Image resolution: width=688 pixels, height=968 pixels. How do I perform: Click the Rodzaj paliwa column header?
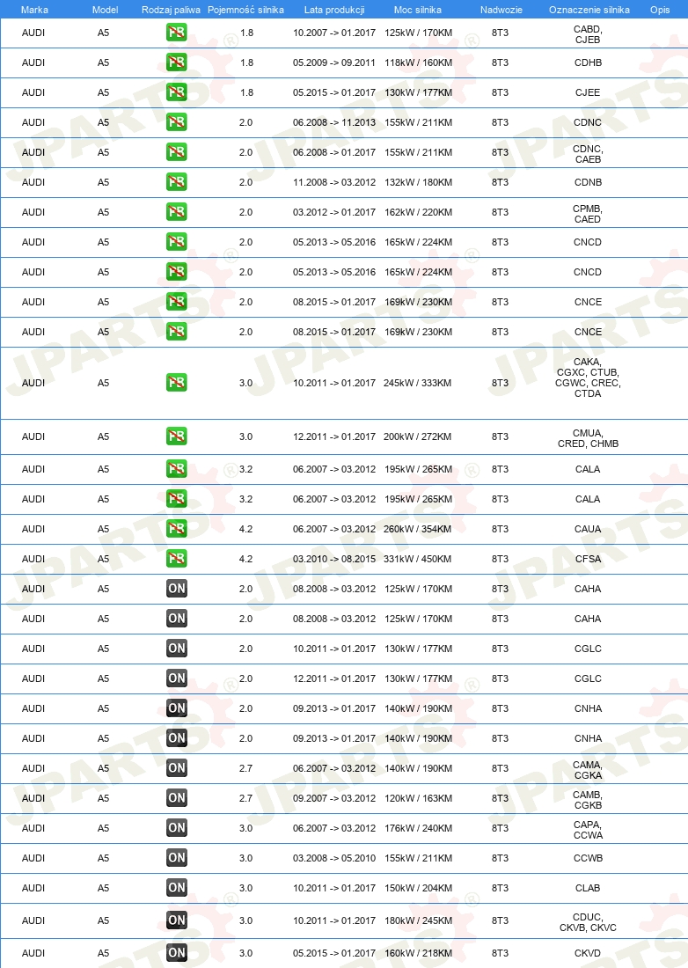coord(171,10)
